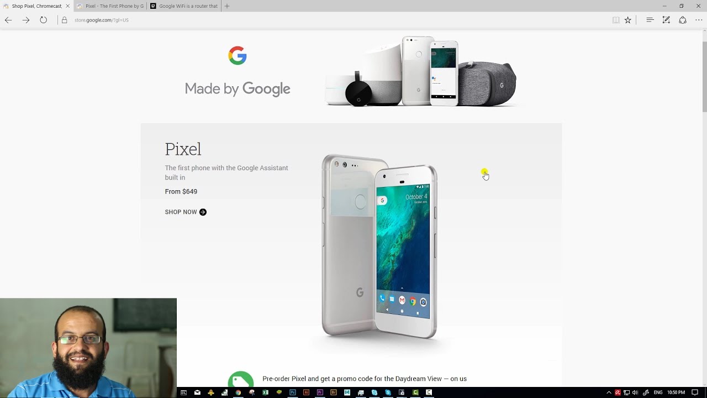Click the From $649 price text
707x398 pixels.
181,191
